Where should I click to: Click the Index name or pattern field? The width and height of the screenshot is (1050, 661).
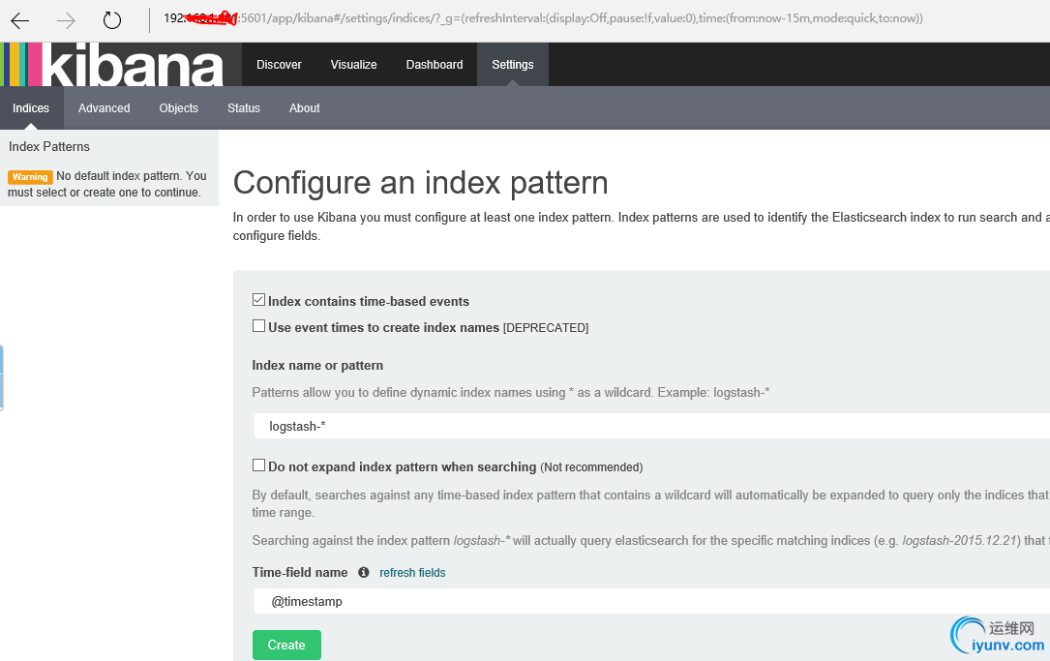(651, 426)
